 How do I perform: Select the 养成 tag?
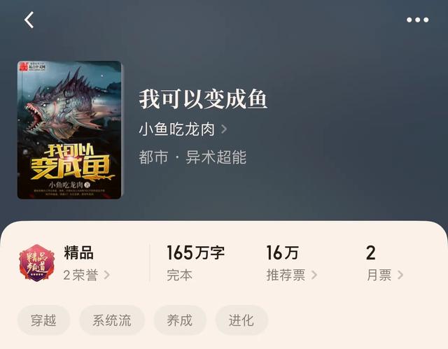click(x=180, y=320)
